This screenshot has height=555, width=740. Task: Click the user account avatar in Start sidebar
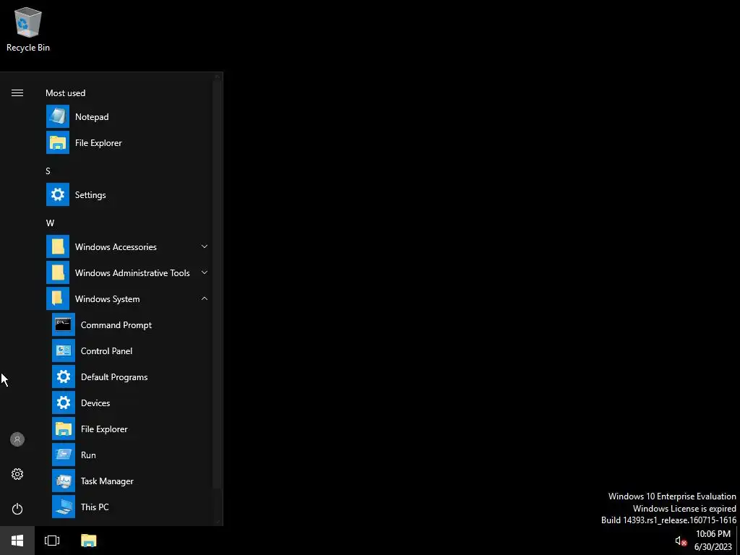[17, 439]
